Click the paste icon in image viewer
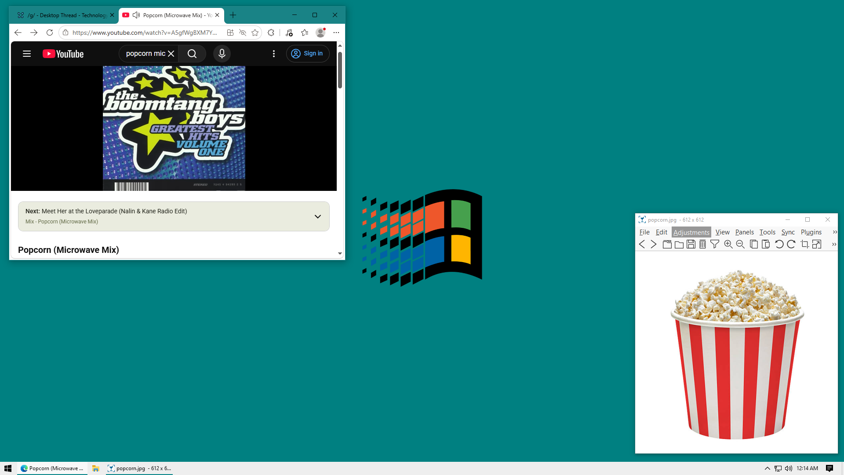 (766, 245)
